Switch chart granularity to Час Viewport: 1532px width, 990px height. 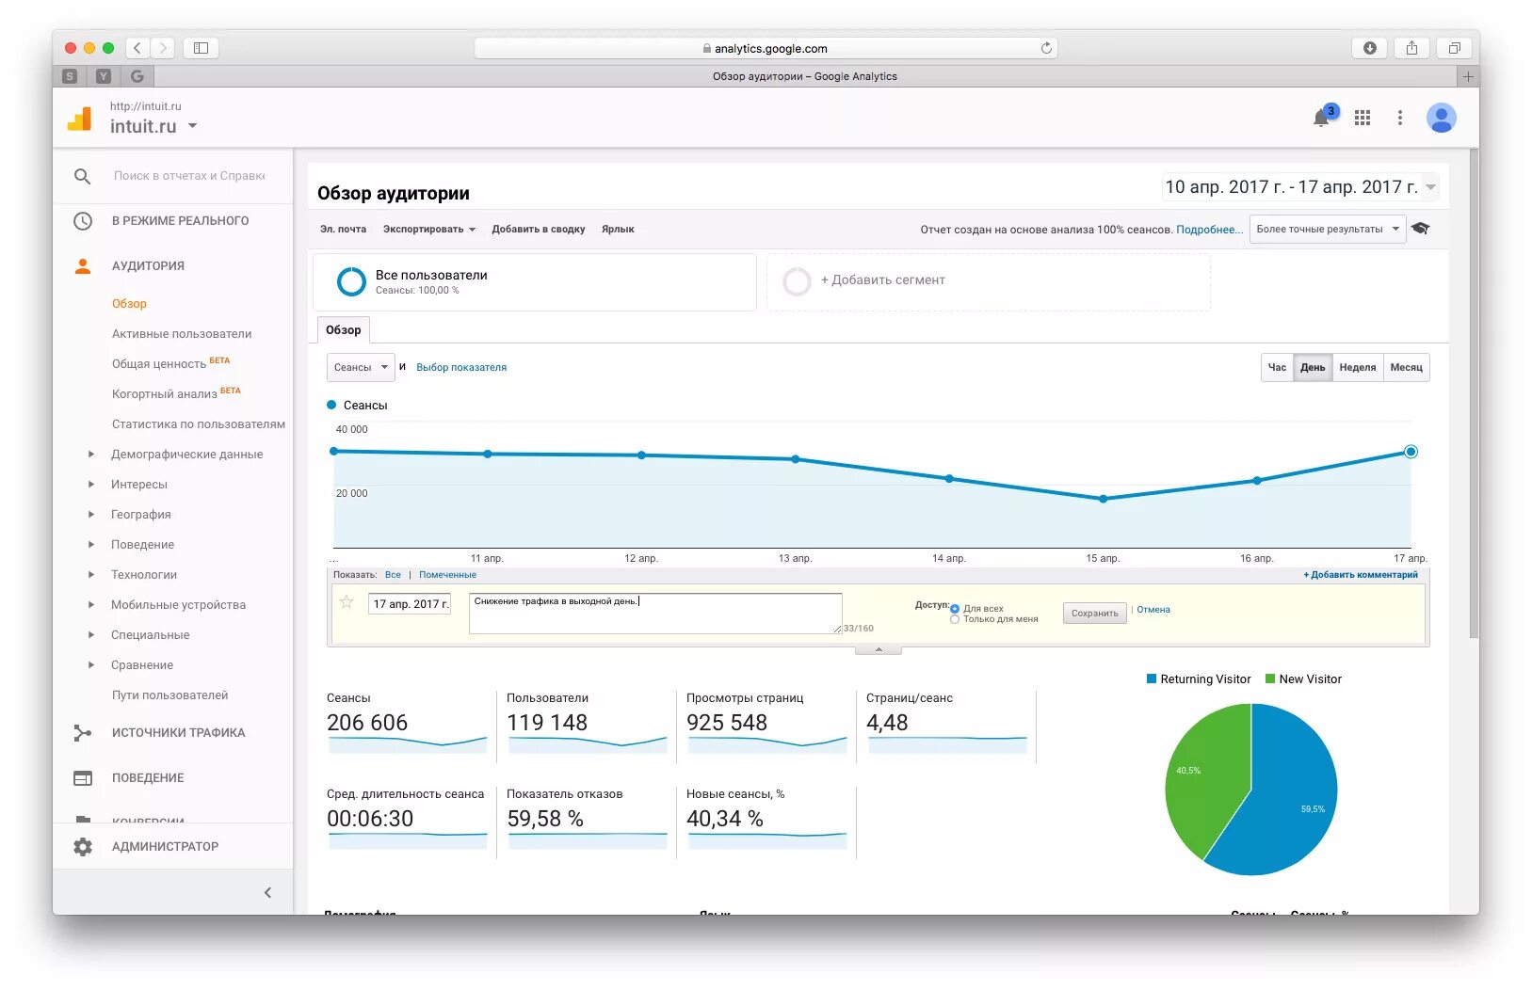[1277, 368]
